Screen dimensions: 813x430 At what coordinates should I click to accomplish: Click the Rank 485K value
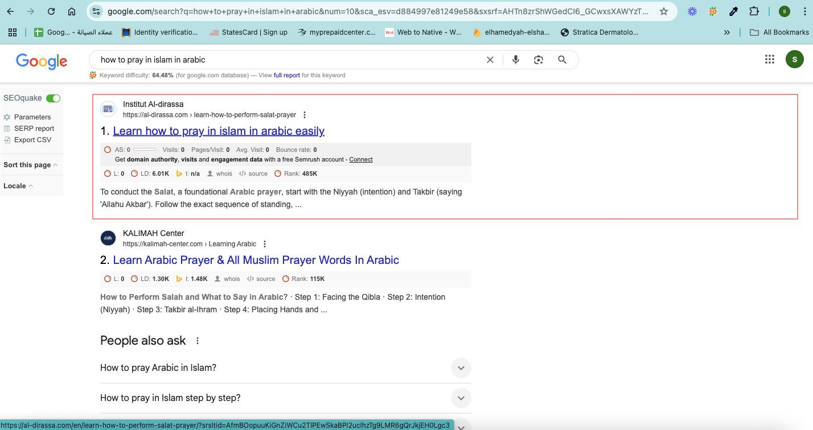pos(310,173)
